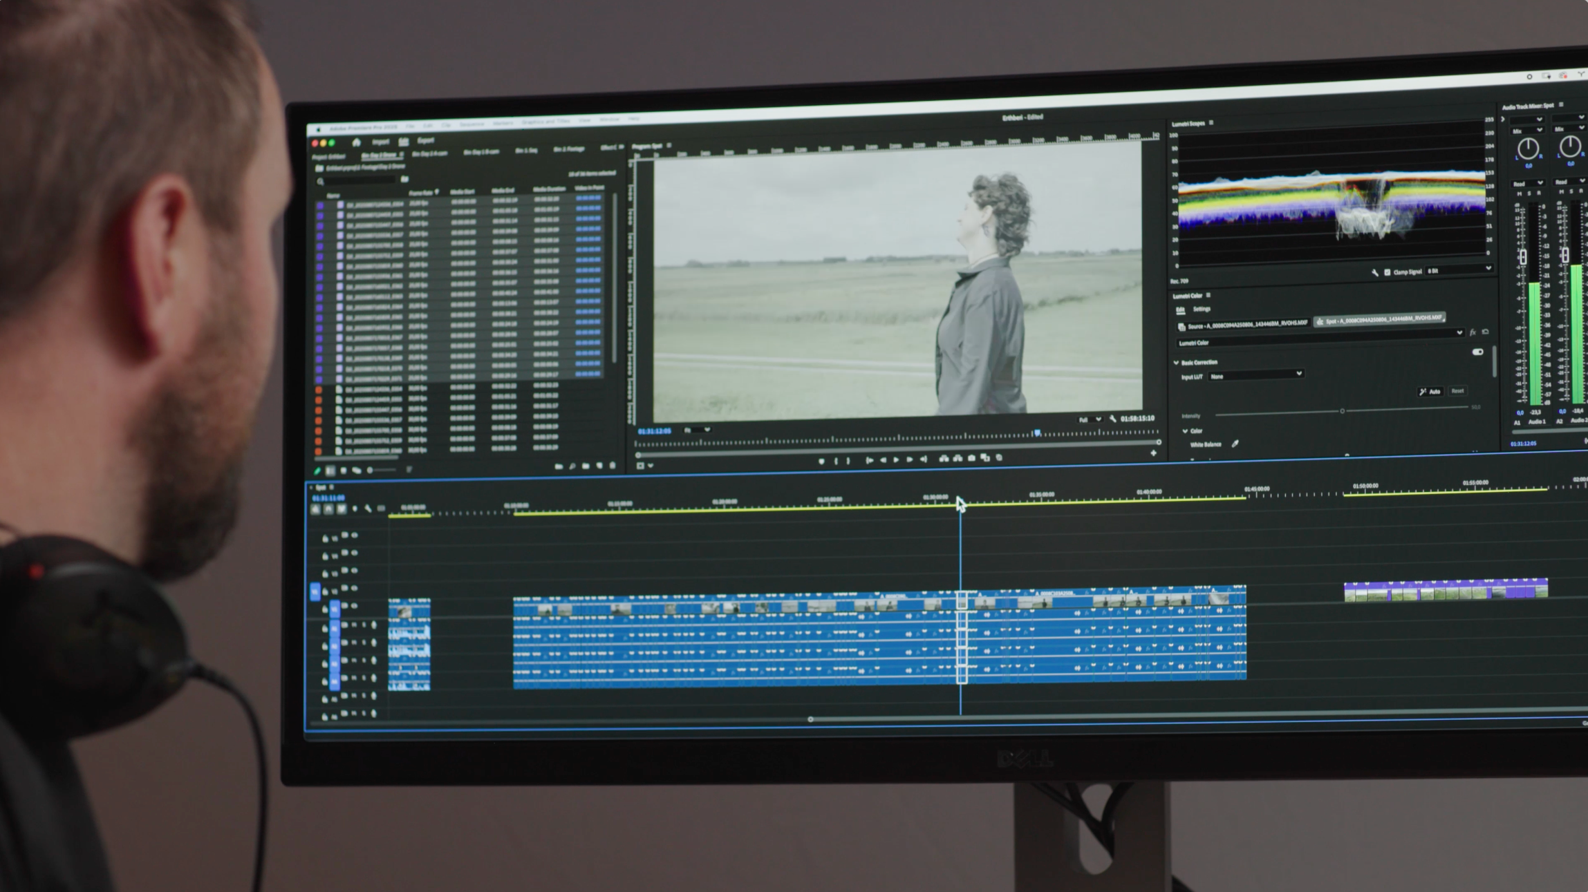Mute Audio 2 in Track Mixer
This screenshot has height=892, width=1588.
click(x=1562, y=192)
